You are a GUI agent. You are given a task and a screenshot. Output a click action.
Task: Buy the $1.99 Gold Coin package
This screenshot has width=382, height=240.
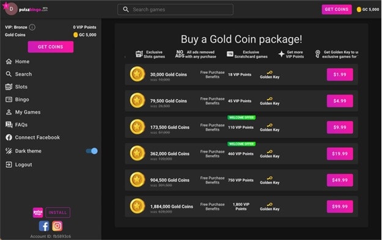click(x=340, y=75)
